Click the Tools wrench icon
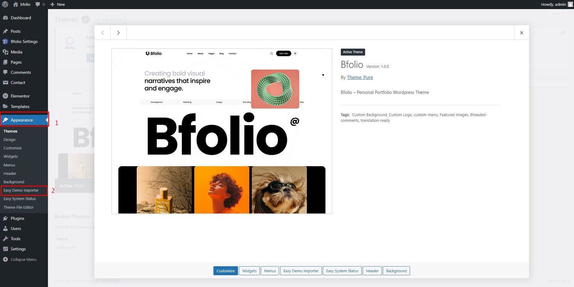 [5, 239]
